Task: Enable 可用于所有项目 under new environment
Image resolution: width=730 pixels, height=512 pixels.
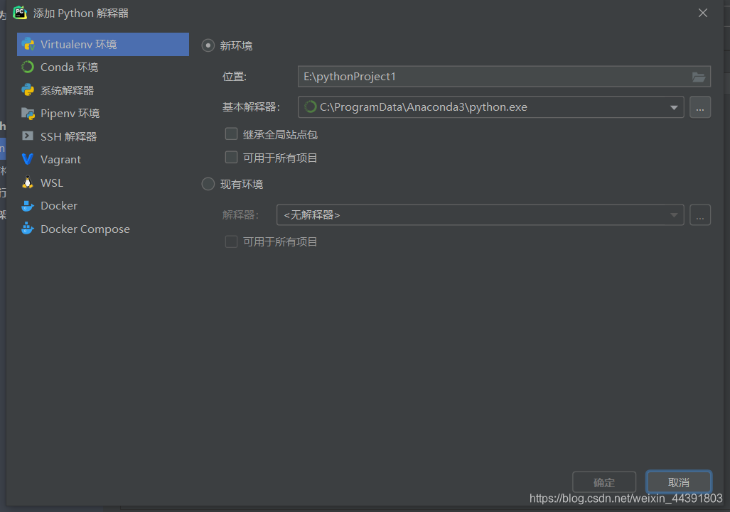Action: coord(232,158)
